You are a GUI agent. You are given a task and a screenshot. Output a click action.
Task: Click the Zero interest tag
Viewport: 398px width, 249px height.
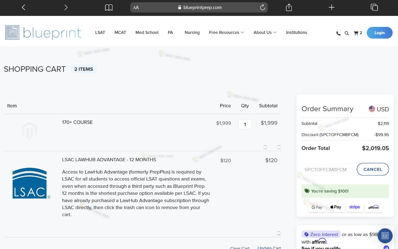[x=321, y=234]
